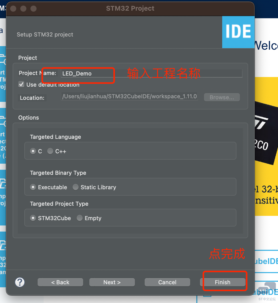Choose Executable binary type
Screen dimensions: 278x303
tap(33, 187)
